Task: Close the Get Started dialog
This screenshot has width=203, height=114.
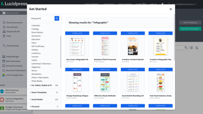Action: 171,9
